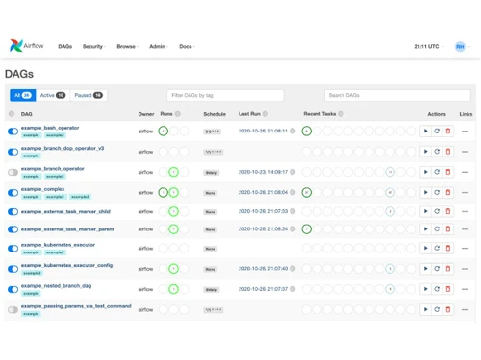Click into Filter DAGs by tag field
This screenshot has height=360, width=481.
pyautogui.click(x=225, y=95)
